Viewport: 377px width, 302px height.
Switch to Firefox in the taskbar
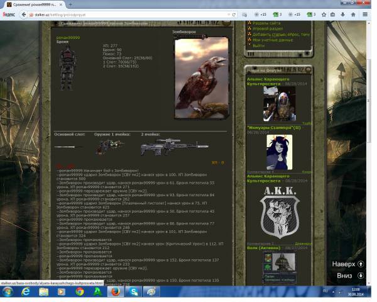pos(116,292)
